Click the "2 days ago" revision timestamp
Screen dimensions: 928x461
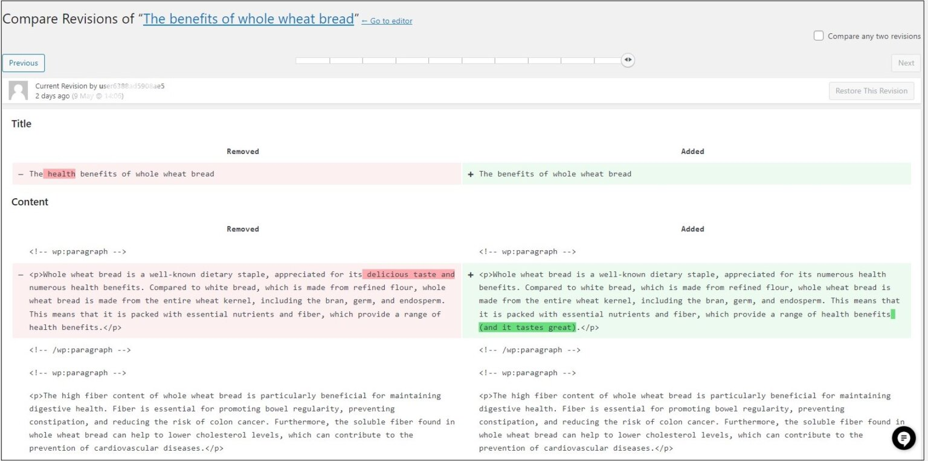pos(53,96)
